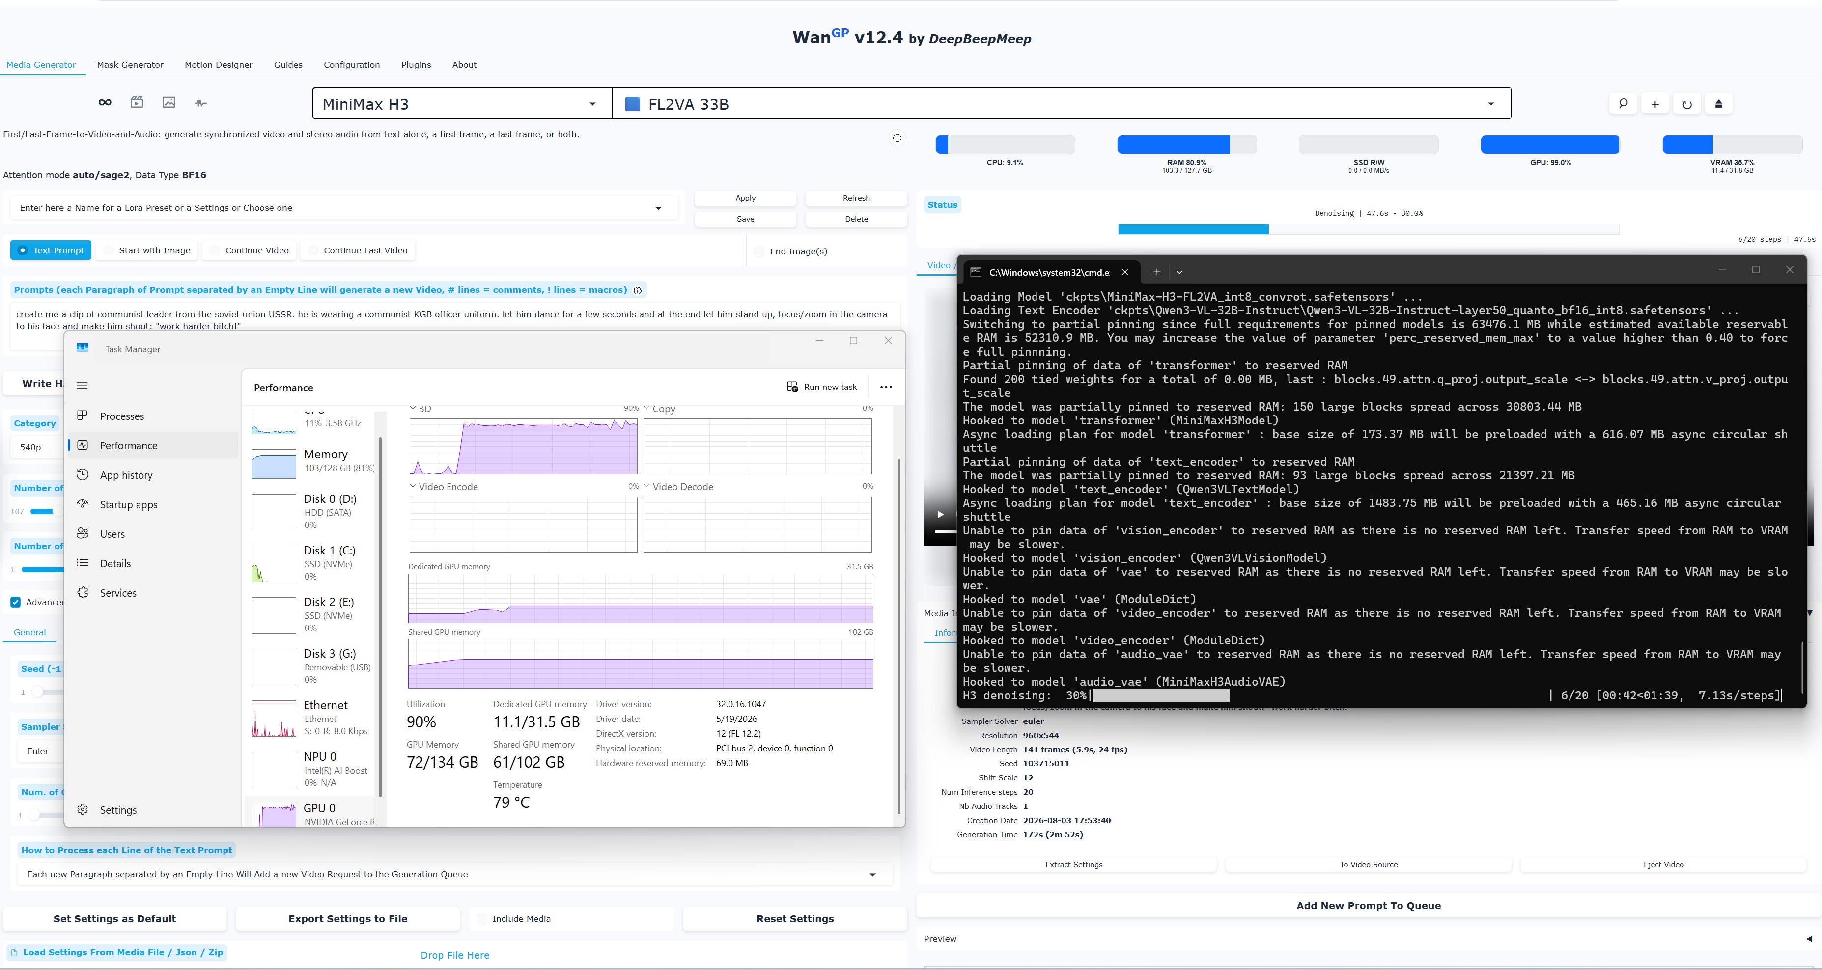The image size is (1822, 970).
Task: Click the cmd terminal new tab plus icon
Action: (1156, 272)
